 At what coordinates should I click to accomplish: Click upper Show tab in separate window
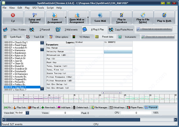click(x=154, y=29)
